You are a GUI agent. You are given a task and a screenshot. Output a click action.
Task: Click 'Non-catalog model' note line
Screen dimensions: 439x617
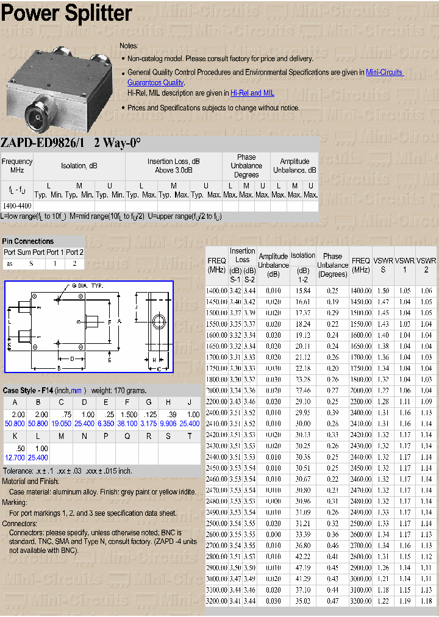(220, 59)
